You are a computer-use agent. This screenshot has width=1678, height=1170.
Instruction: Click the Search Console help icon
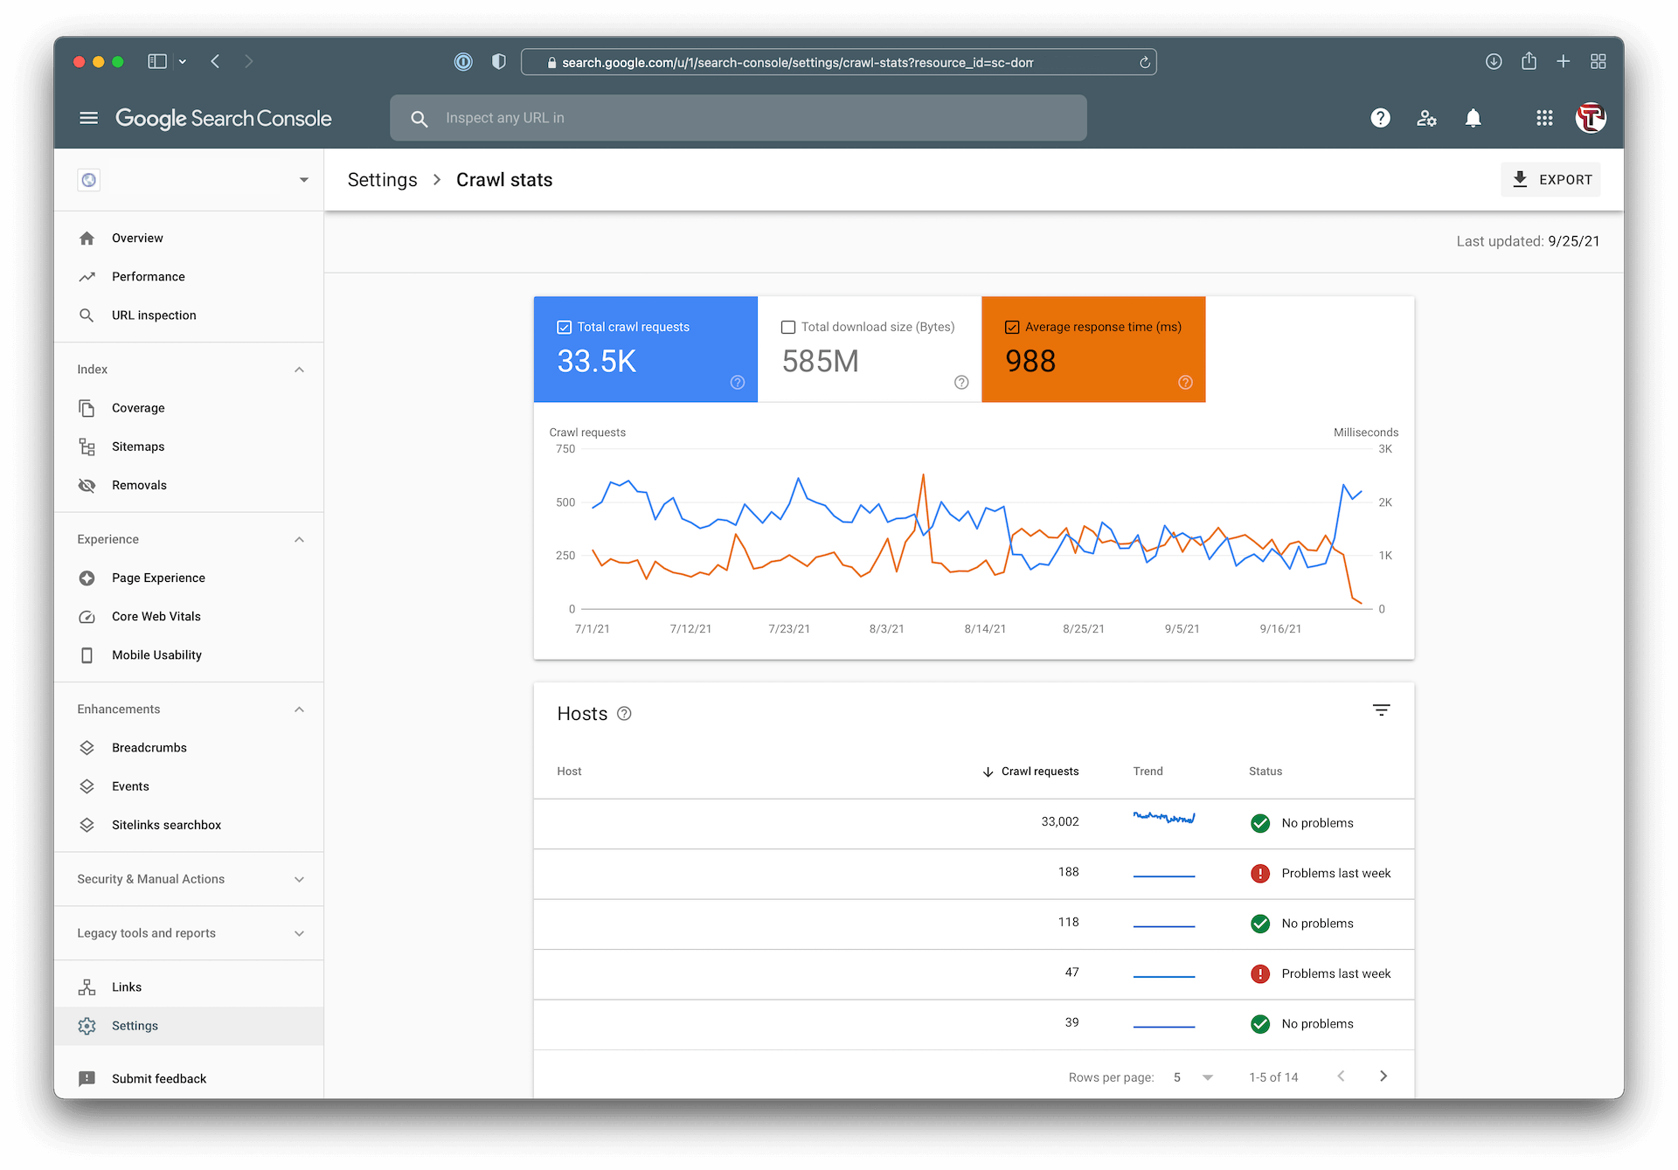1380,118
